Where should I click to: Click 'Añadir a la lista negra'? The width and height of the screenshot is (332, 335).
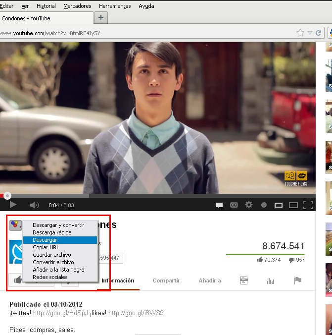pos(60,270)
